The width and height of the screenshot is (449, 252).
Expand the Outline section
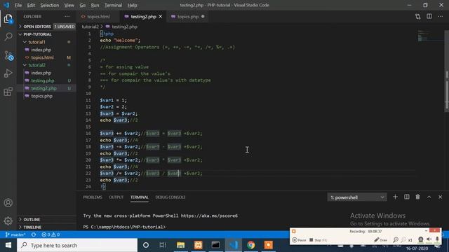coord(47,219)
